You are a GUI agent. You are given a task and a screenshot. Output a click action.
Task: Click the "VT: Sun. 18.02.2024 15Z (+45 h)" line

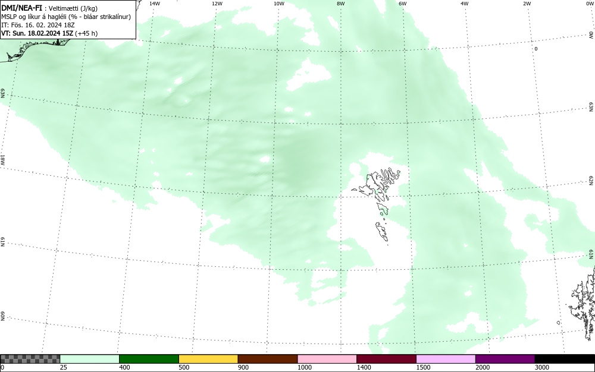49,33
